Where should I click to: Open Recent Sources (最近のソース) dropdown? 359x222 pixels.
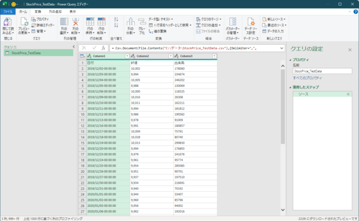click(274, 25)
